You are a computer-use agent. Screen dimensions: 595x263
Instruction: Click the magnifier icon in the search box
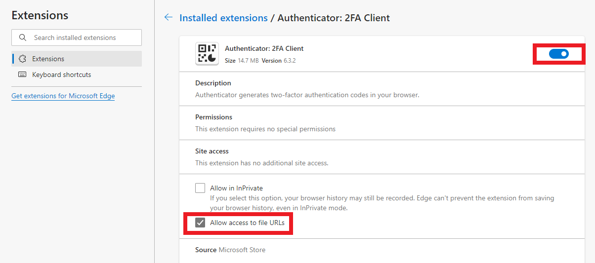[22, 38]
